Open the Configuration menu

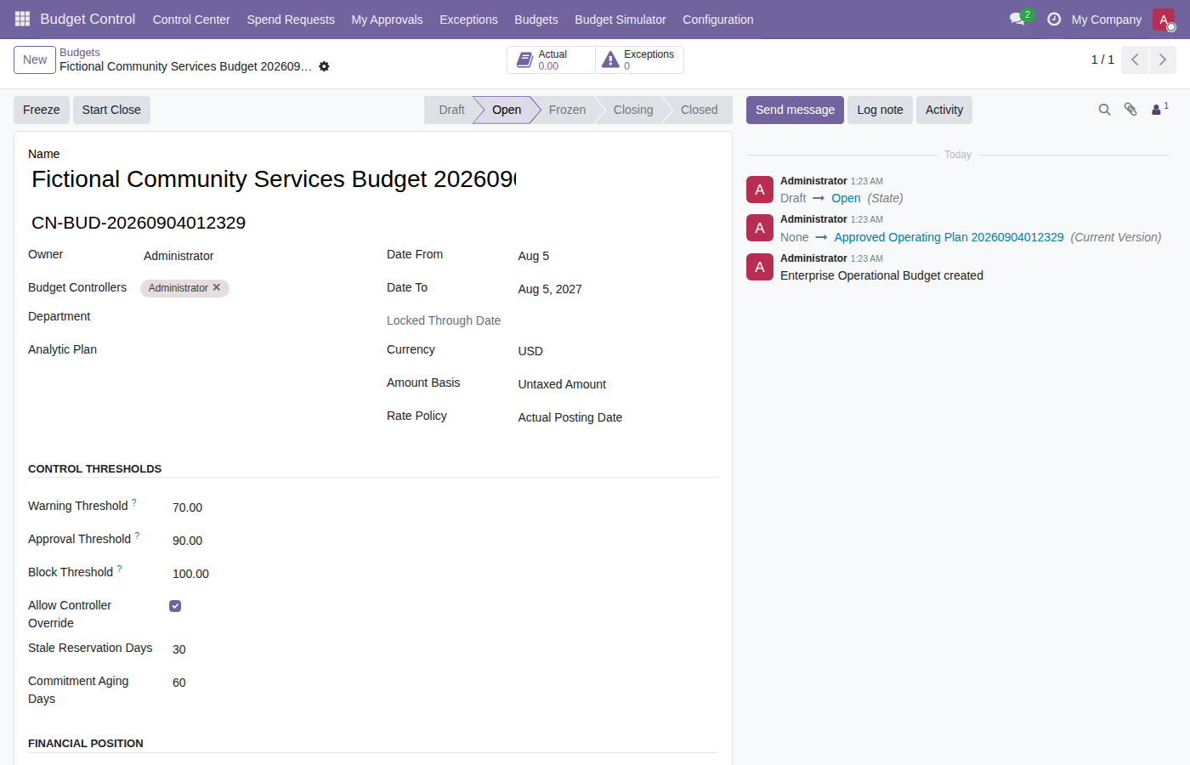(717, 20)
